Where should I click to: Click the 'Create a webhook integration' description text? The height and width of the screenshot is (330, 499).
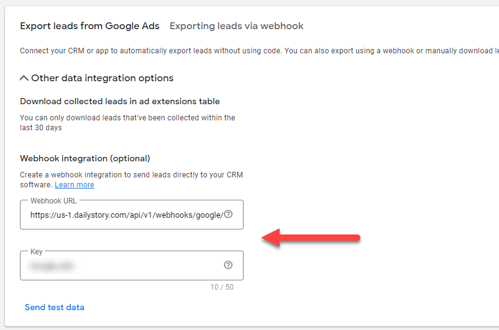pos(130,175)
